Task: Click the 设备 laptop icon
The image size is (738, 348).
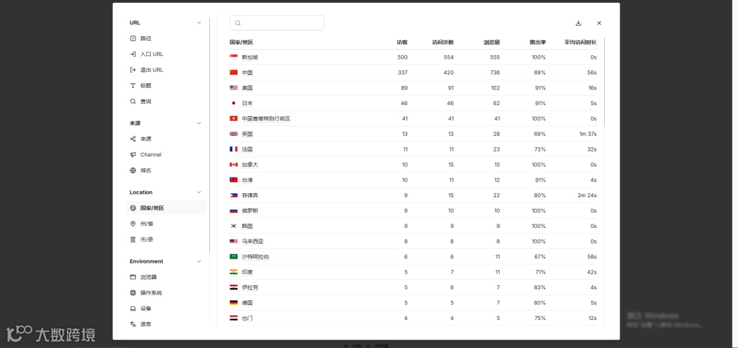Action: [x=133, y=308]
